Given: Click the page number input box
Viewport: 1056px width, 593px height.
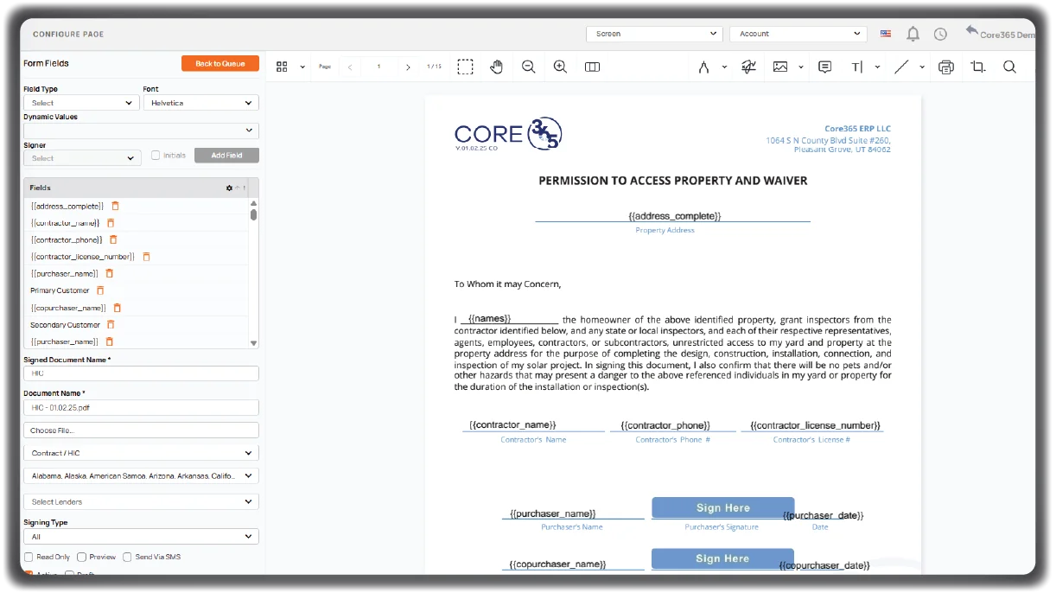Looking at the screenshot, I should tap(379, 67).
